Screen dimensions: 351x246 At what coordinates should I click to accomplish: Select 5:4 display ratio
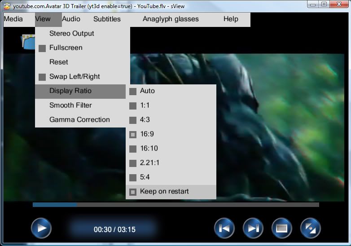point(171,177)
